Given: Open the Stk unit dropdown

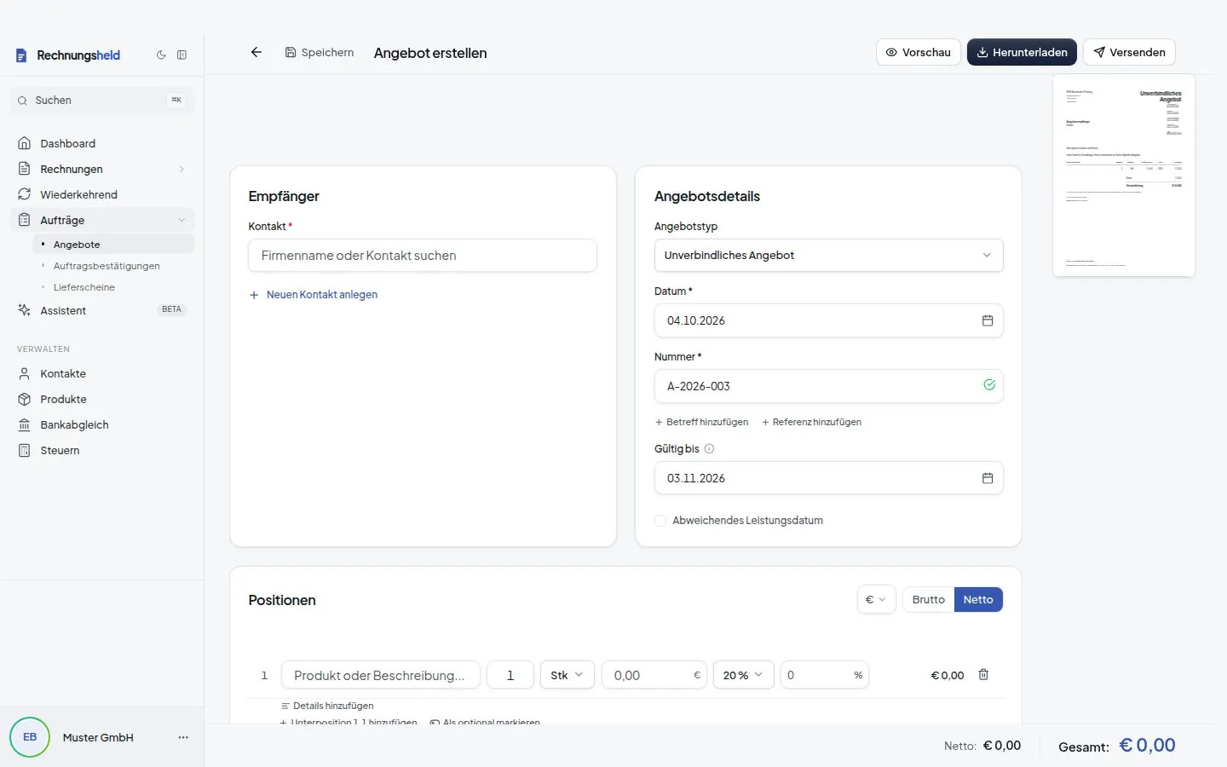Looking at the screenshot, I should [567, 675].
